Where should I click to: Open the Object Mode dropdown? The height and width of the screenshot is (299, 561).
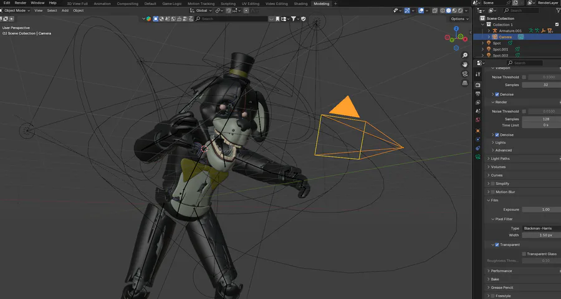[x=15, y=11]
